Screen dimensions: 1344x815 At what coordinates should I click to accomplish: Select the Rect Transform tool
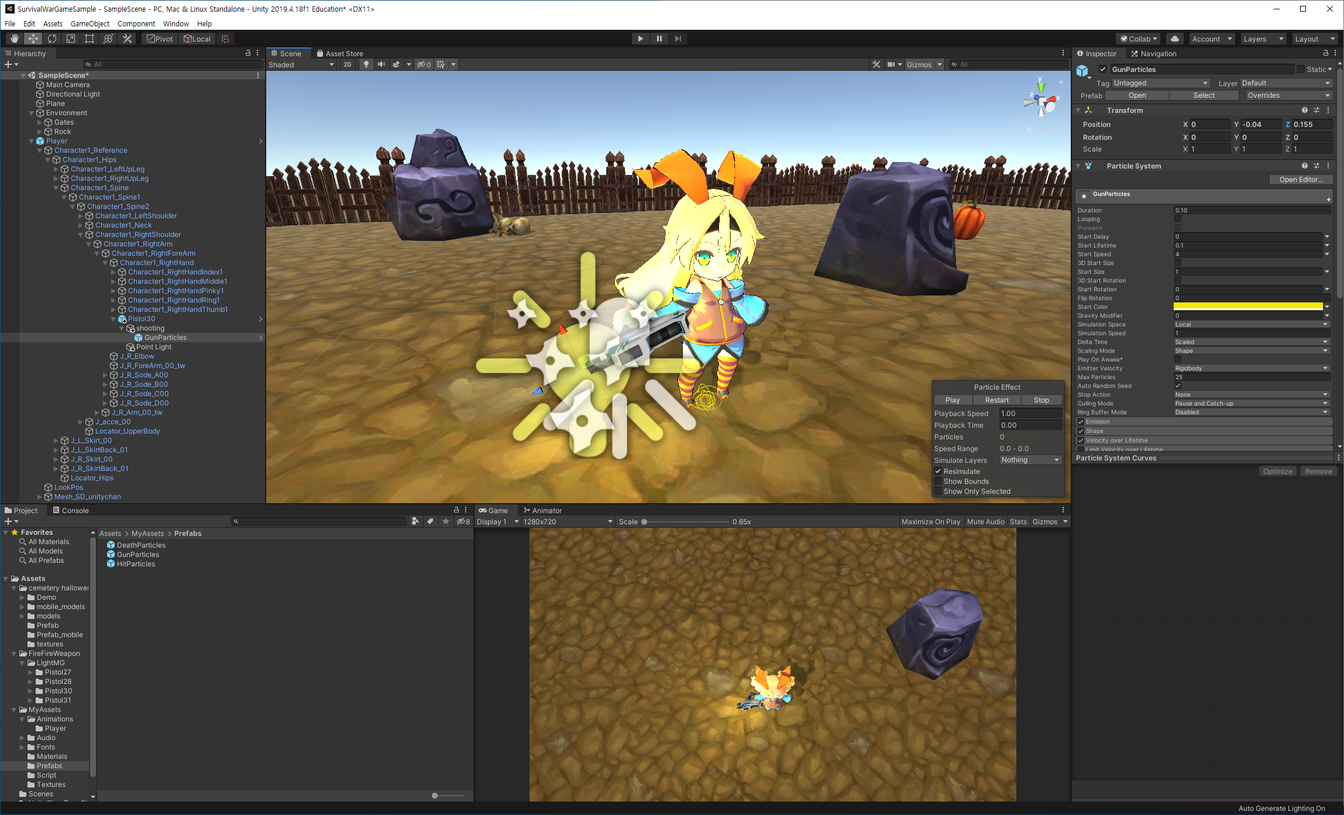tap(90, 39)
